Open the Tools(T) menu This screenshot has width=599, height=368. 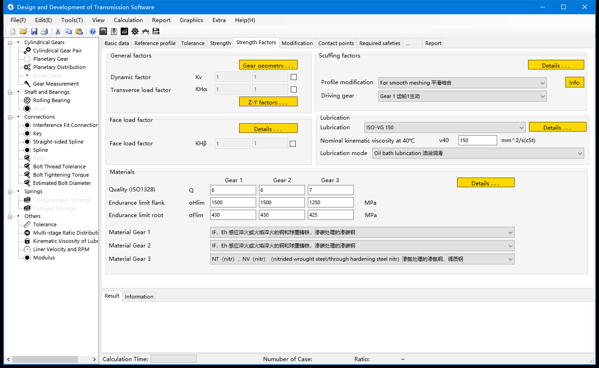pyautogui.click(x=72, y=20)
